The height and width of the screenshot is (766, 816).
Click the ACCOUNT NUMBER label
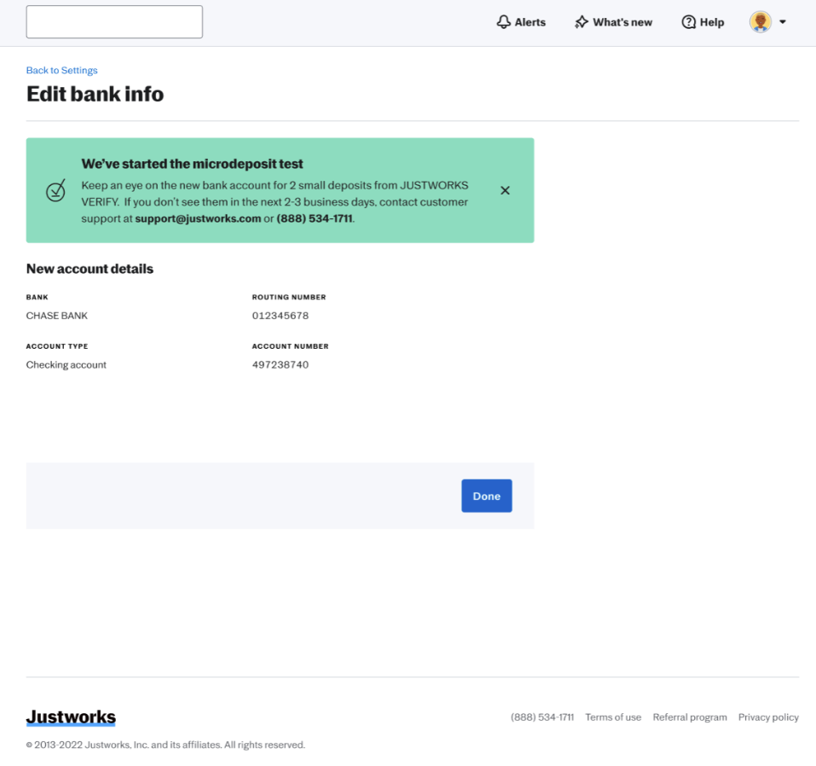coord(291,345)
